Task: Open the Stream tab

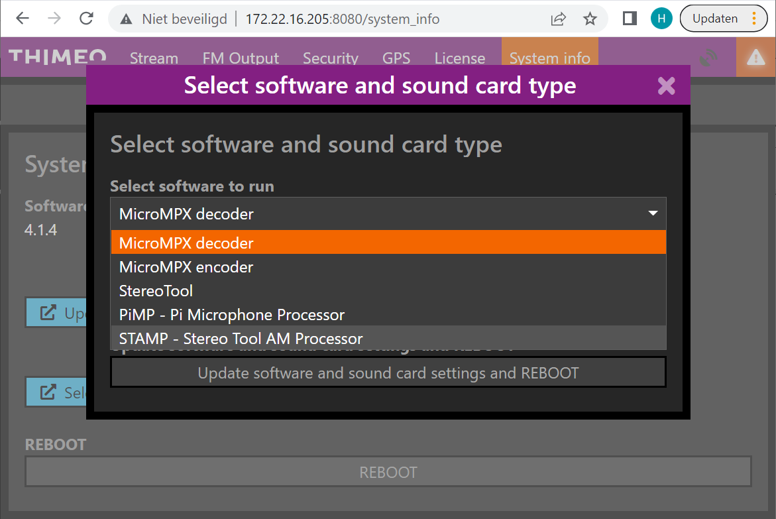Action: [x=154, y=58]
